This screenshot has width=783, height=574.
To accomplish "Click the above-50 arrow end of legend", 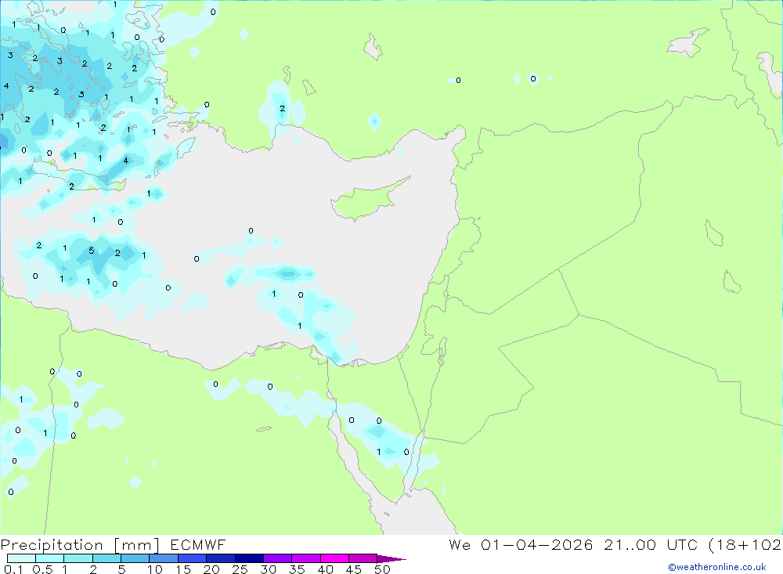I will (391, 559).
